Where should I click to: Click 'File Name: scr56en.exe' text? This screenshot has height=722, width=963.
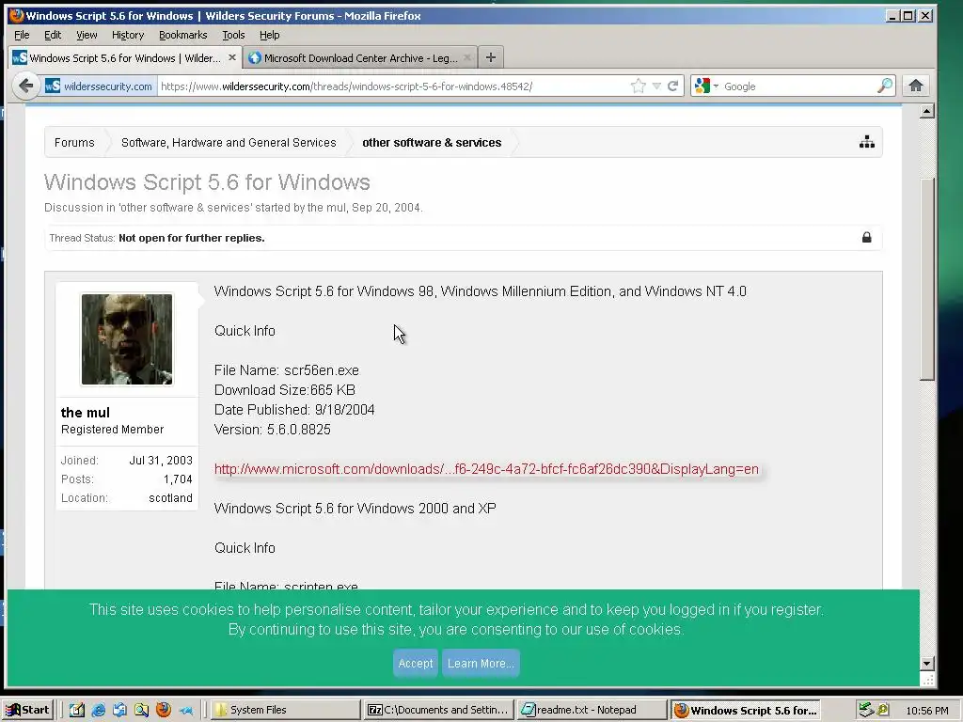coord(286,370)
